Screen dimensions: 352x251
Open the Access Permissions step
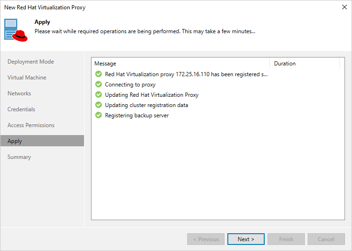(x=31, y=125)
